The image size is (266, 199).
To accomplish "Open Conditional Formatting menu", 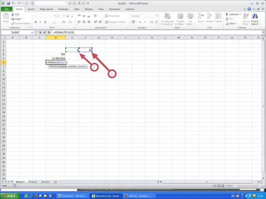I will coord(167,19).
